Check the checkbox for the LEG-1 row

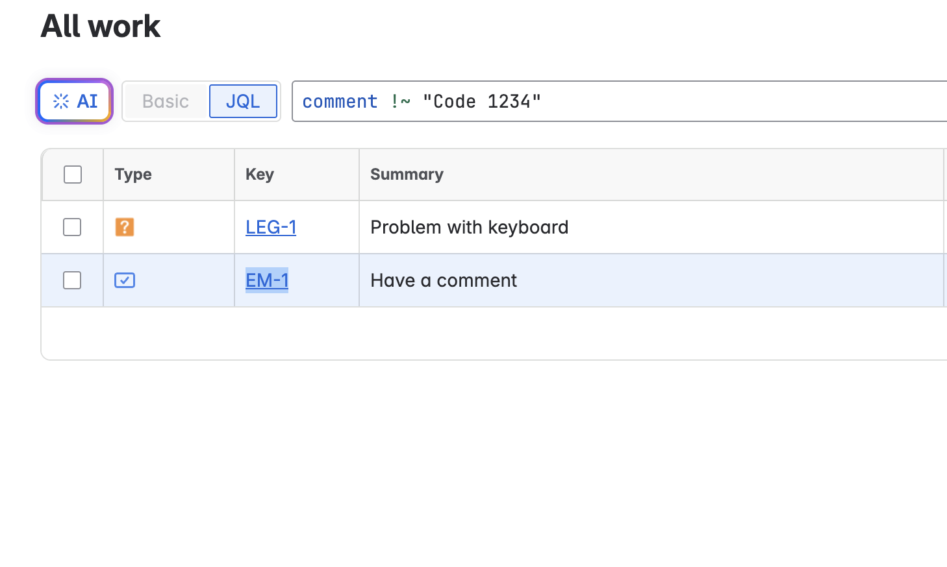pos(72,227)
